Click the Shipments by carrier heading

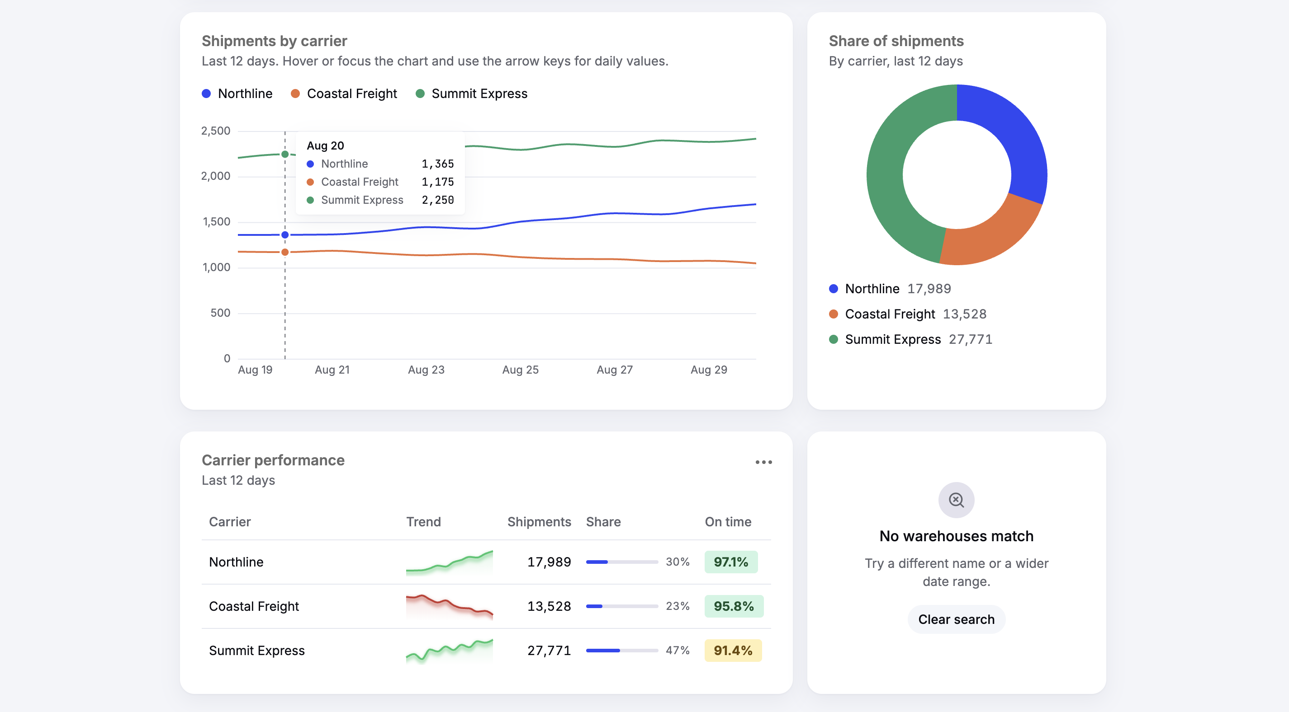[274, 41]
